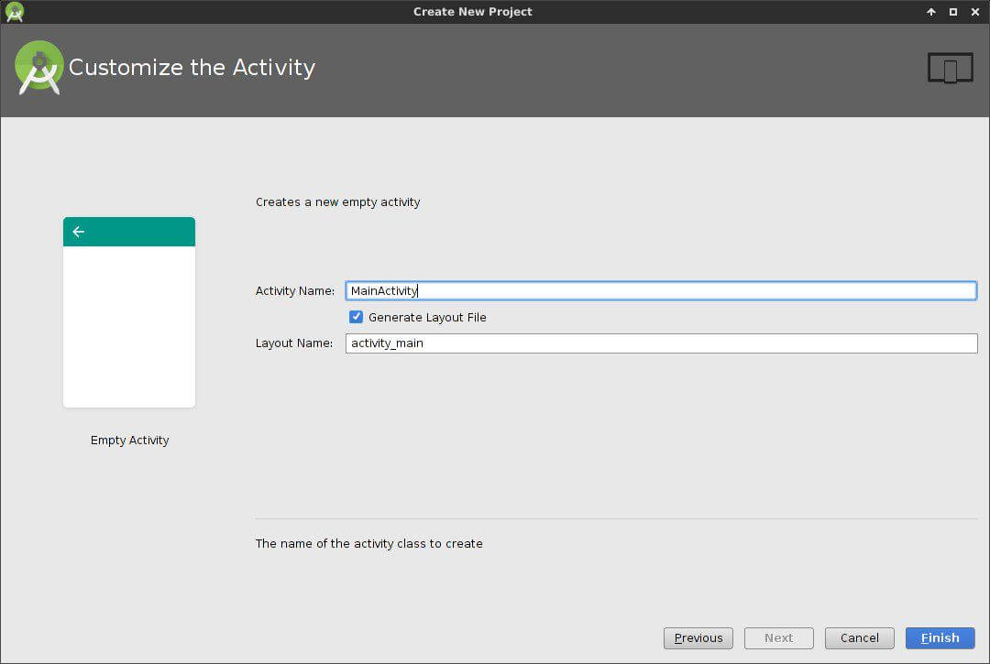Screen dimensions: 990x664
Task: Close the Create New Project dialog
Action: point(975,12)
